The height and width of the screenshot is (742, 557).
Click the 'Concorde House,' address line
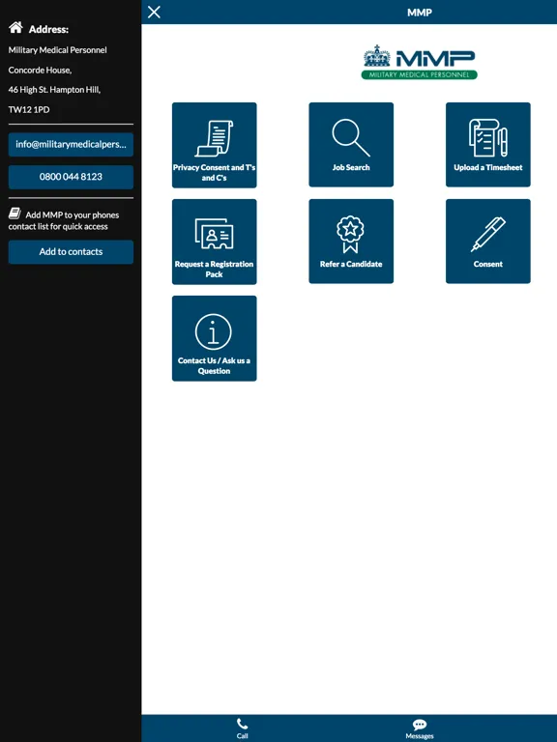40,70
